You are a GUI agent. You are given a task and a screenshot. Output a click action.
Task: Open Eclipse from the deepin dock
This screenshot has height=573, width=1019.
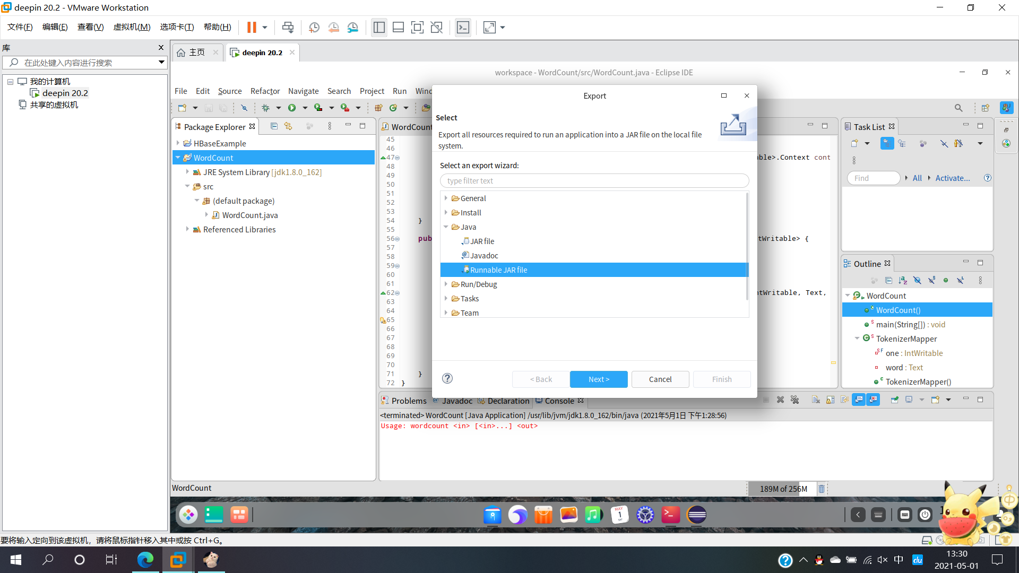[x=696, y=515]
